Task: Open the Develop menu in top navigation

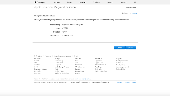Action: point(82,2)
